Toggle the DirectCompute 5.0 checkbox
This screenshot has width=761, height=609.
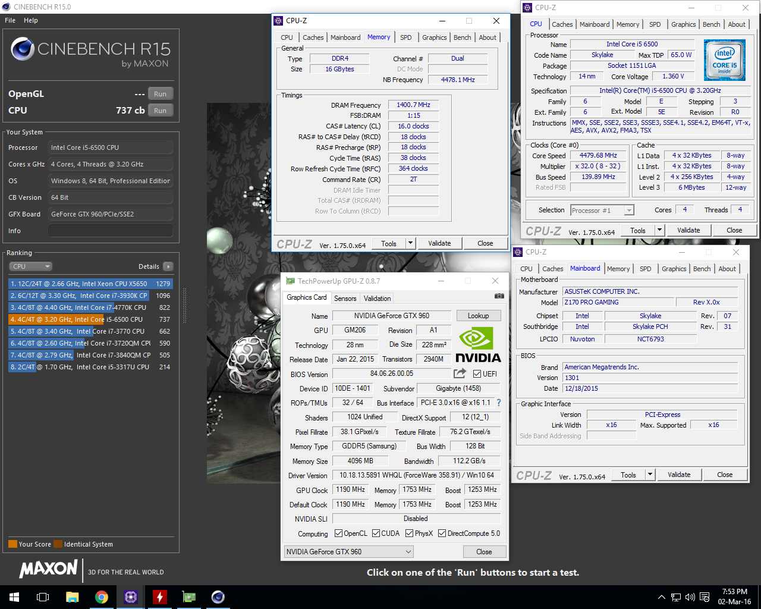click(x=442, y=533)
